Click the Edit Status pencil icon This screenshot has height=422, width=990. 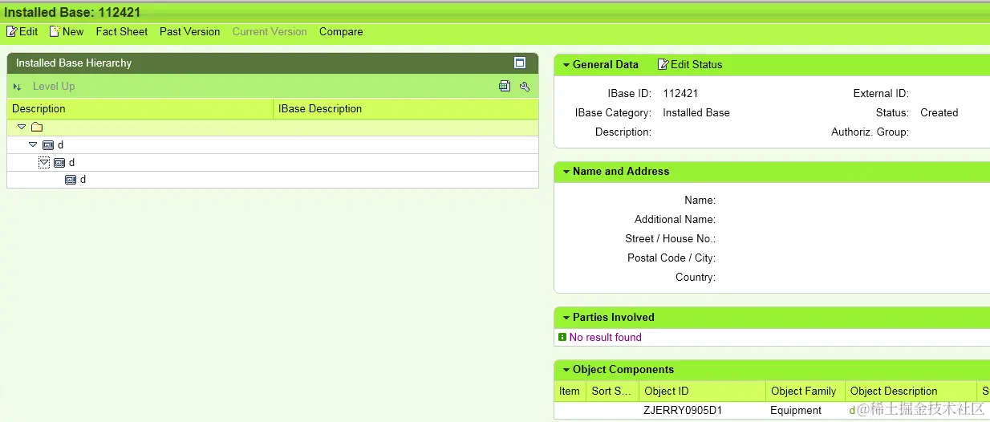(x=663, y=64)
